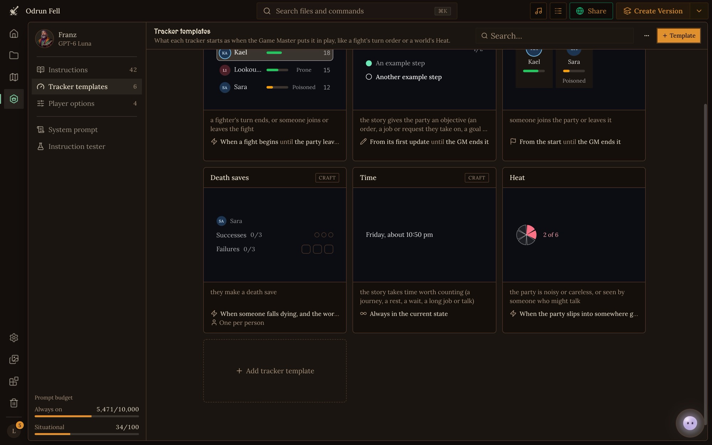Click the + Template button
Screen dimensions: 712x445
(x=679, y=36)
